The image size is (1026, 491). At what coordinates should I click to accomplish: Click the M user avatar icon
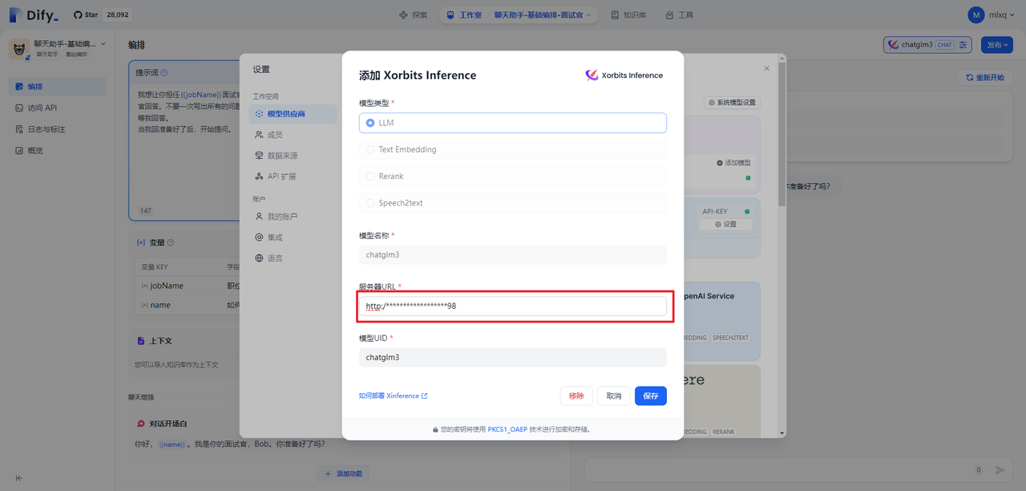point(976,14)
